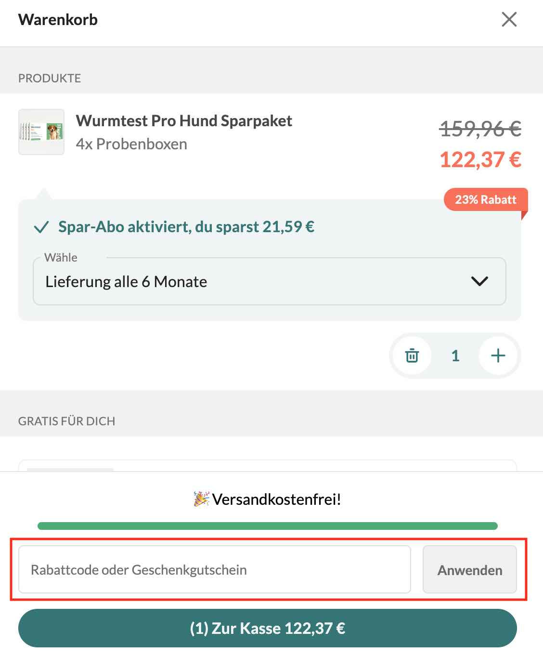Viewport: 543px width, 657px height.
Task: Click Zur Kasse to proceed to checkout
Action: coord(271,628)
